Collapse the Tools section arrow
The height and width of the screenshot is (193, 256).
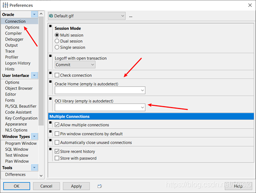pos(34,168)
